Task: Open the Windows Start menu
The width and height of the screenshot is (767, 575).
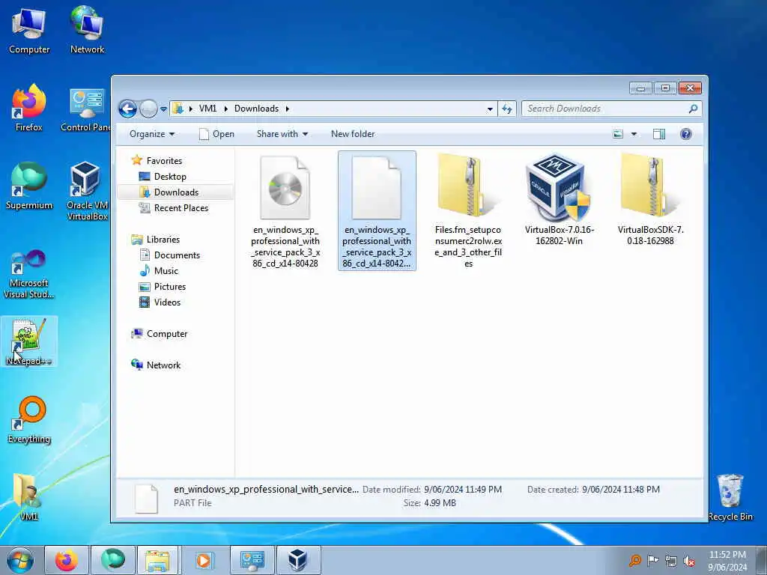Action: (19, 560)
